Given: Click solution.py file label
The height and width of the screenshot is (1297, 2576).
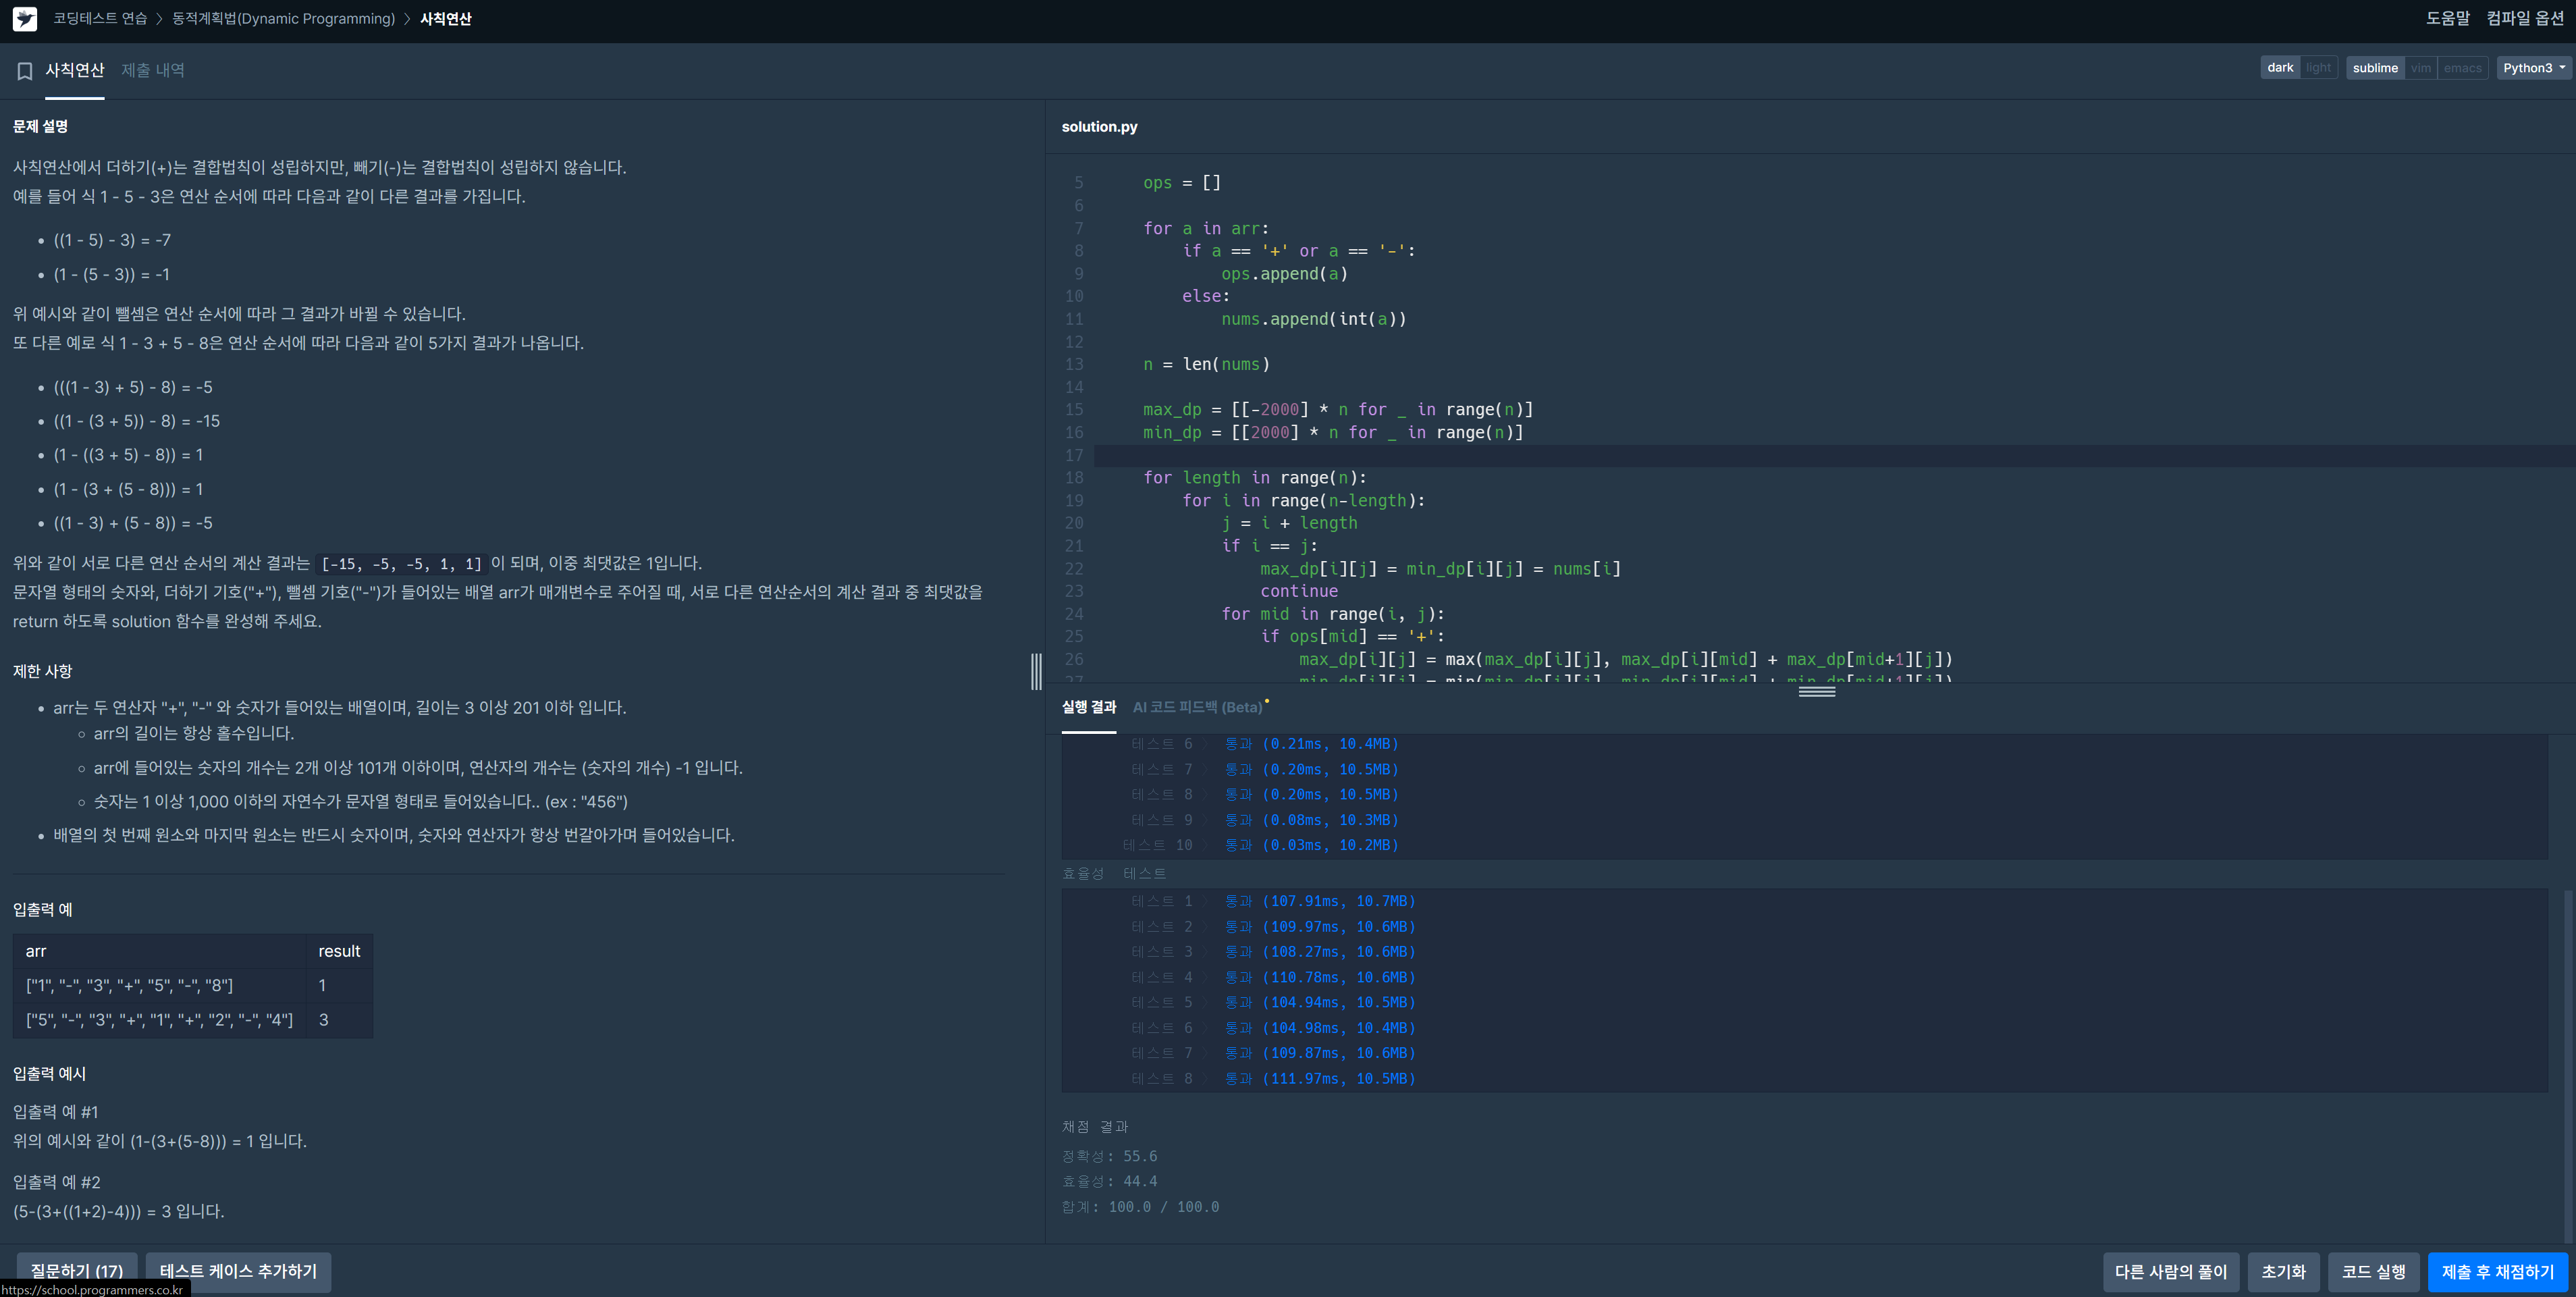Looking at the screenshot, I should pos(1099,126).
